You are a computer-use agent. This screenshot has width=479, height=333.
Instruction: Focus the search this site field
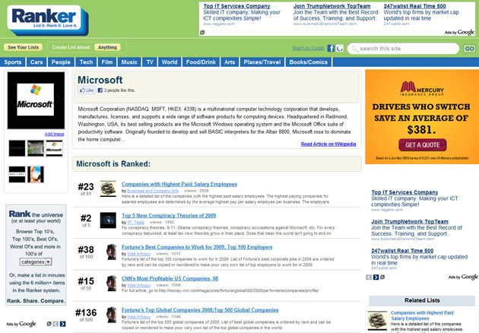coord(403,49)
